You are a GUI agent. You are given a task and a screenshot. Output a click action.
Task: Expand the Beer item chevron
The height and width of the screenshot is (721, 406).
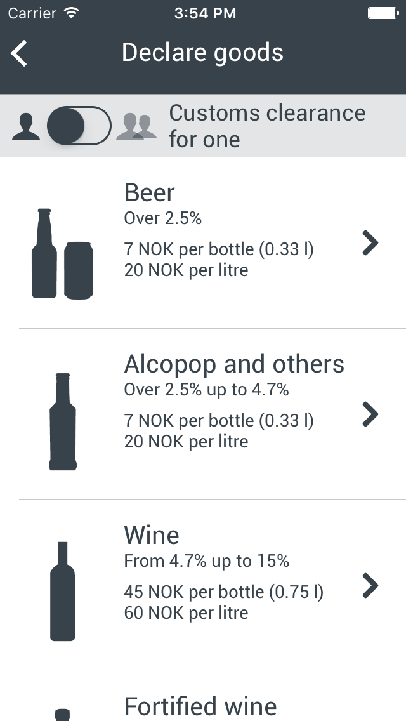point(370,243)
